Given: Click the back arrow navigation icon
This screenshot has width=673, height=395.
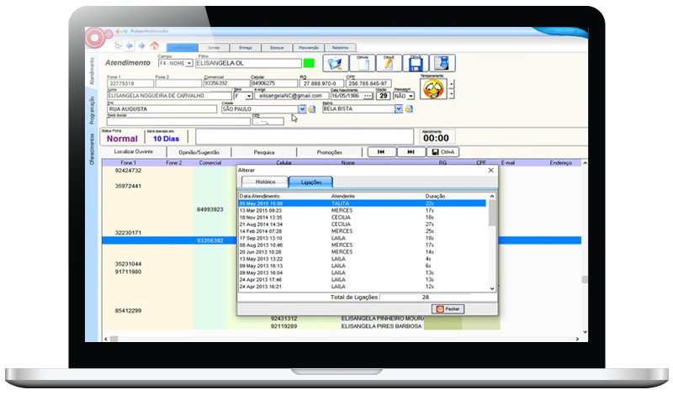Looking at the screenshot, I should point(130,45).
